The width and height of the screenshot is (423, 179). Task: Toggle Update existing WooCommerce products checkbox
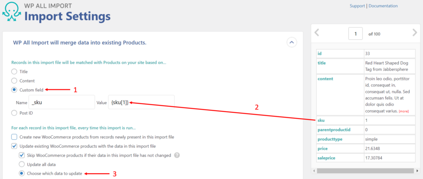[x=14, y=146]
